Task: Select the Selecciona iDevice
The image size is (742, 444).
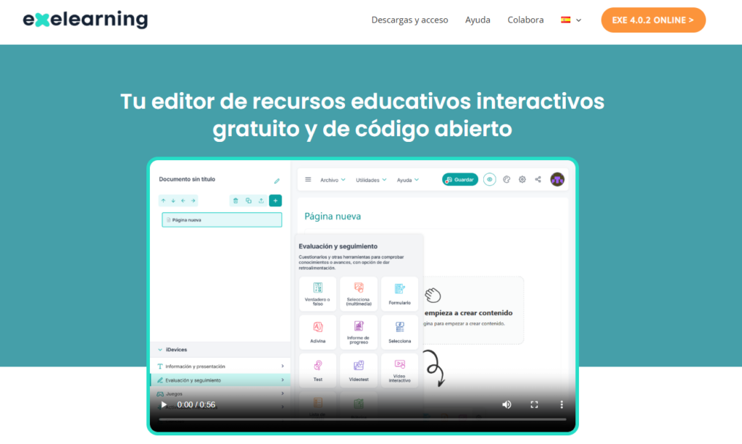Action: click(x=399, y=332)
